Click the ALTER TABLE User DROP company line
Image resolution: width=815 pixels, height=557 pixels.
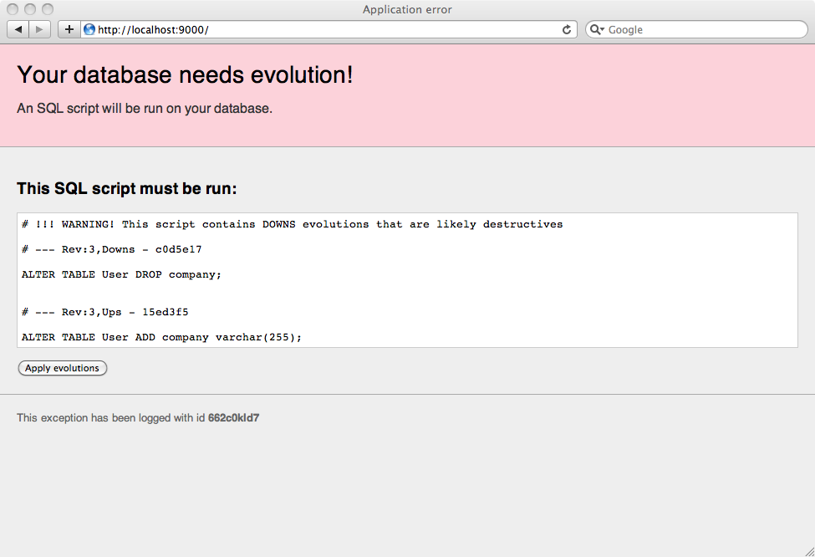pos(121,274)
